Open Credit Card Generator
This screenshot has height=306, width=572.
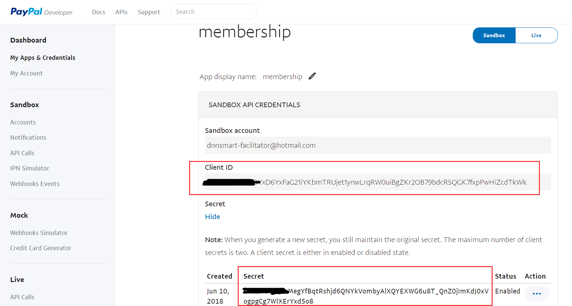pos(41,248)
